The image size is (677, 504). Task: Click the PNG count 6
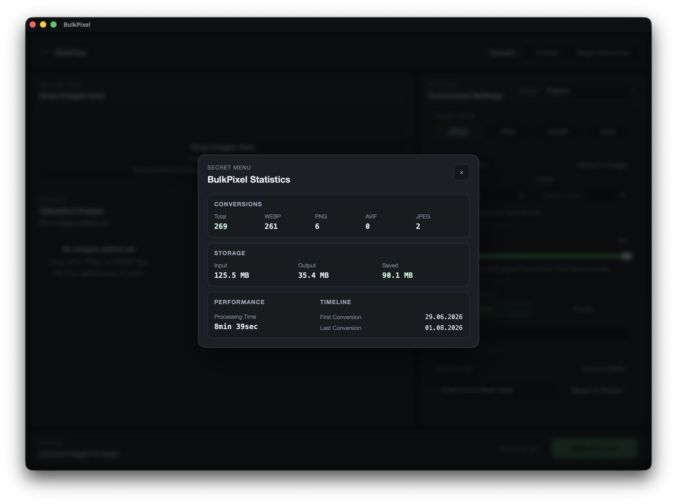(317, 226)
